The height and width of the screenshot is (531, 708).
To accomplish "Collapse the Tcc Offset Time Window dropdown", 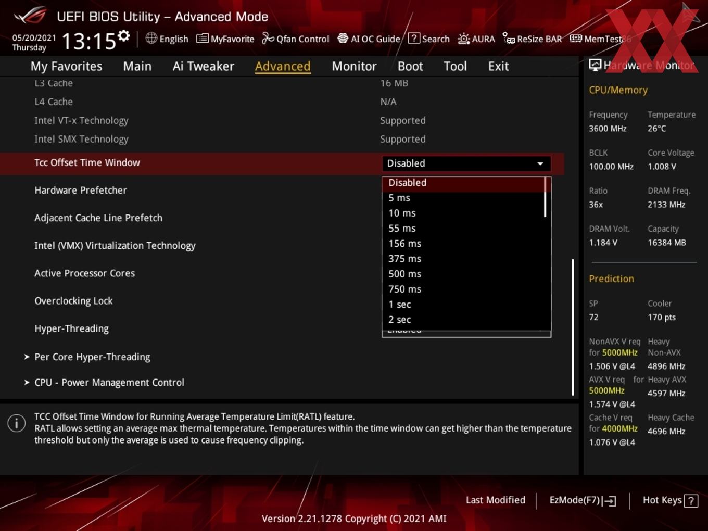I will (x=466, y=163).
